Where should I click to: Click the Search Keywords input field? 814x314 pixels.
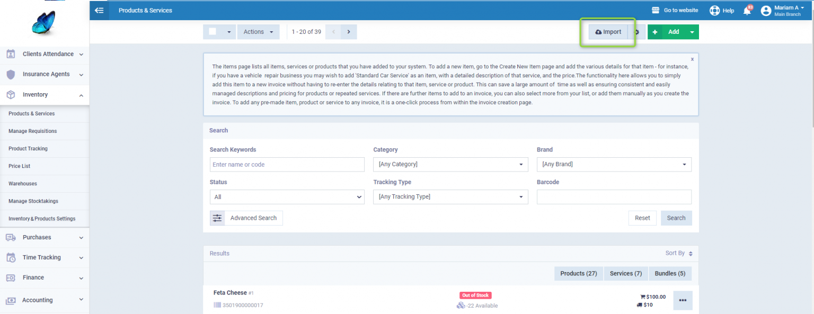pyautogui.click(x=287, y=165)
